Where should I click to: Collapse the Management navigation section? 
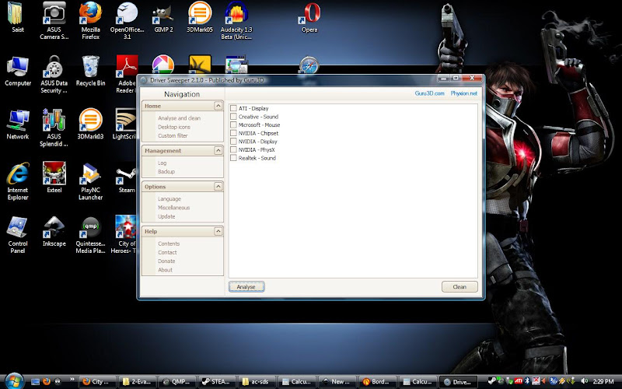click(218, 150)
